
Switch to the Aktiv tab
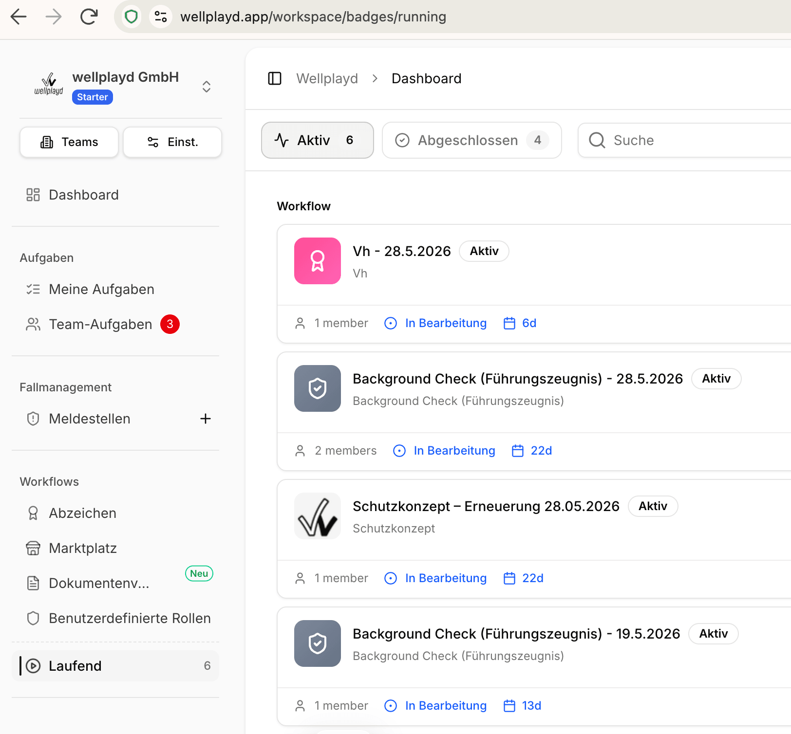318,140
